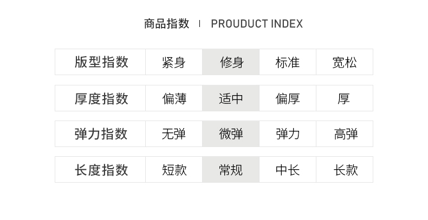The image size is (428, 220).
Task: Choose the 弹力 elasticity cell
Action: point(288,134)
